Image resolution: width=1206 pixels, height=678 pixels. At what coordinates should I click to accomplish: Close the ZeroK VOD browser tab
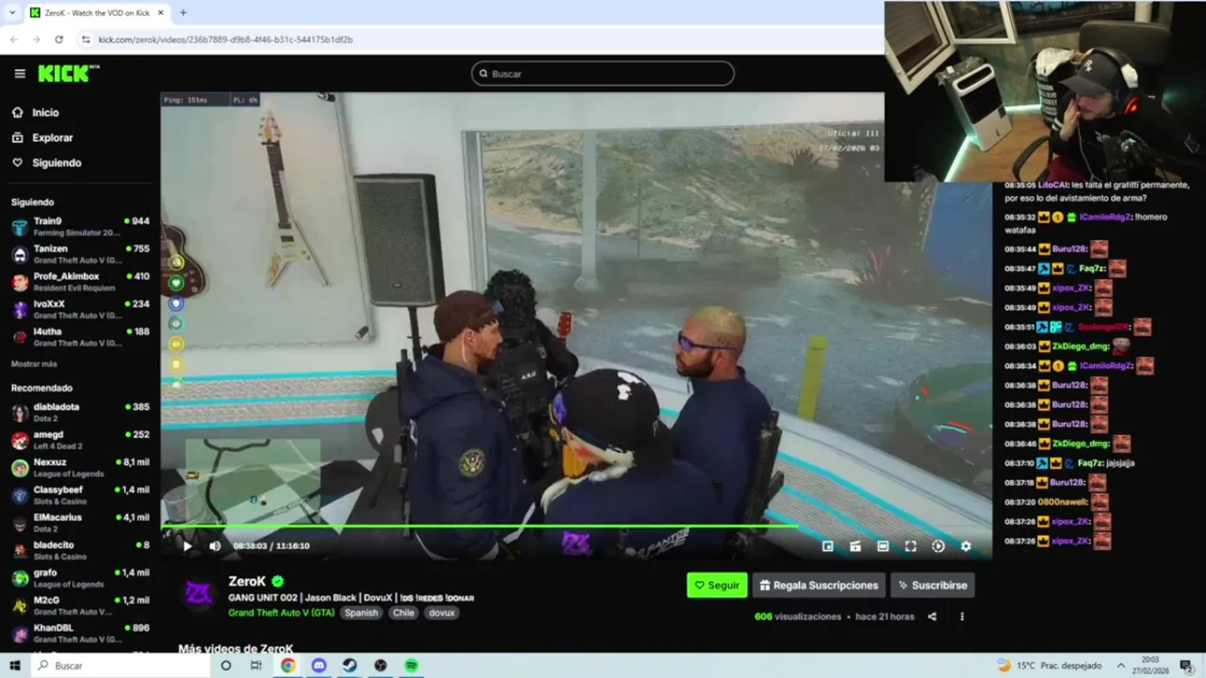(x=160, y=12)
